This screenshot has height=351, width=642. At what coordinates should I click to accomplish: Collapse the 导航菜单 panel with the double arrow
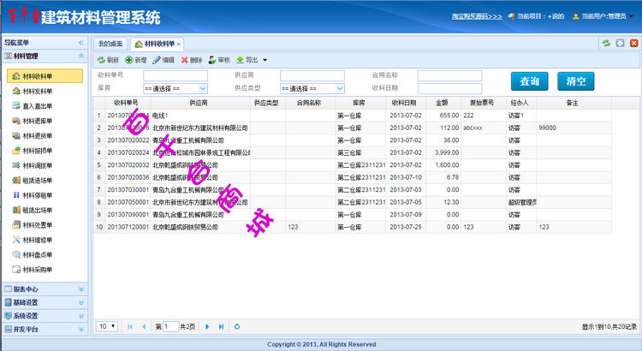(81, 43)
